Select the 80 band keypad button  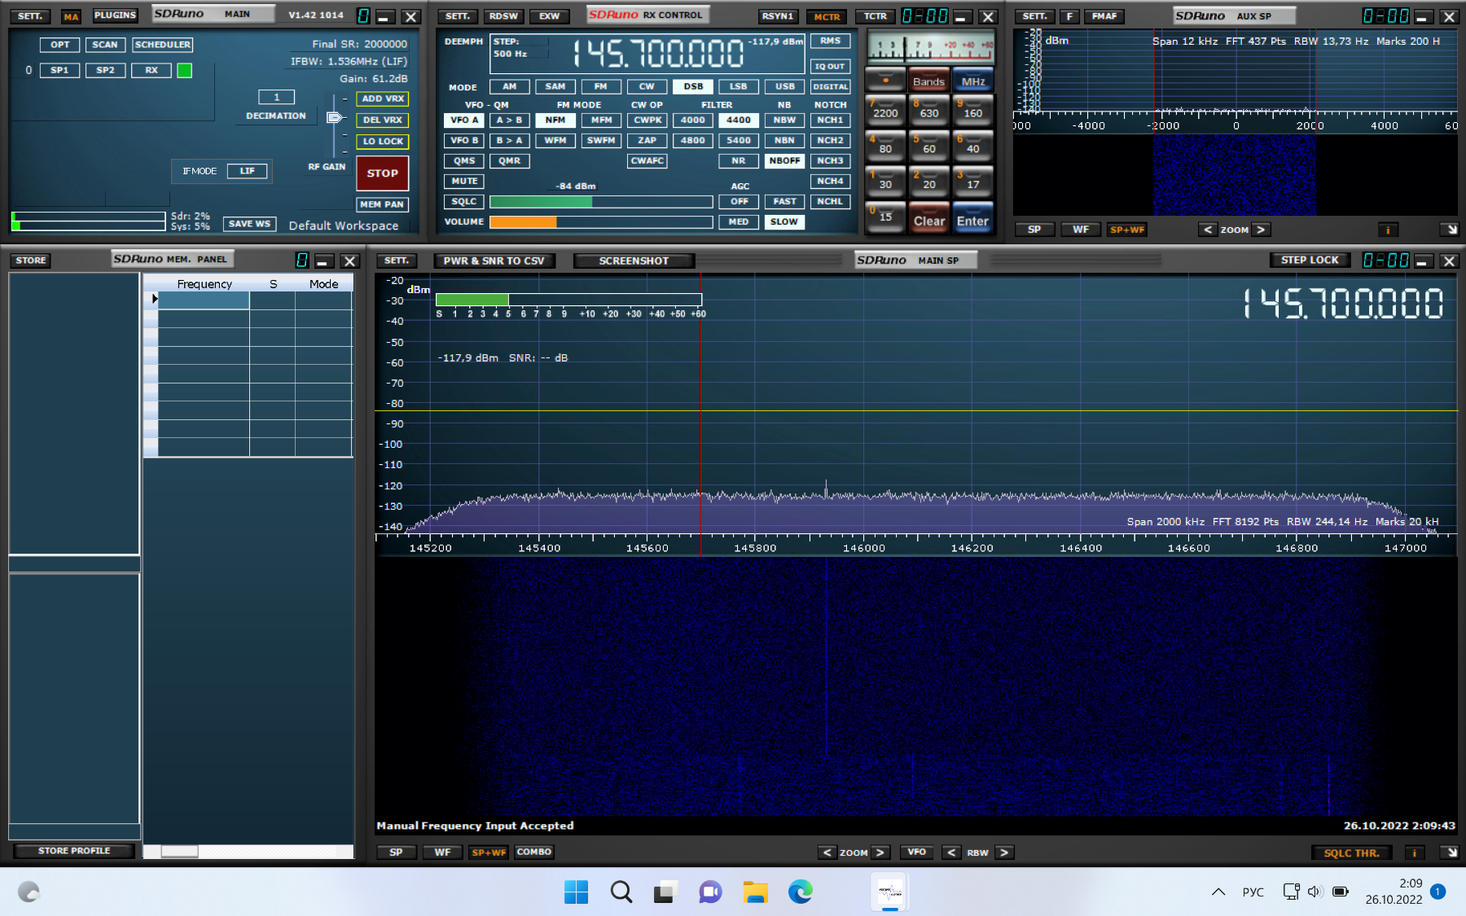click(x=885, y=146)
